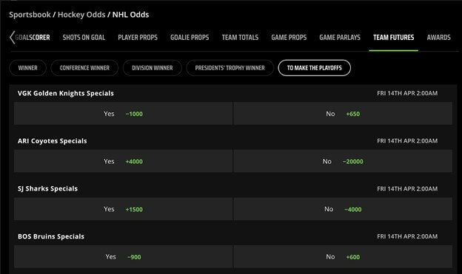462x274 pixels.
Task: Click the BOS Bruins Specials heading
Action: pos(51,236)
